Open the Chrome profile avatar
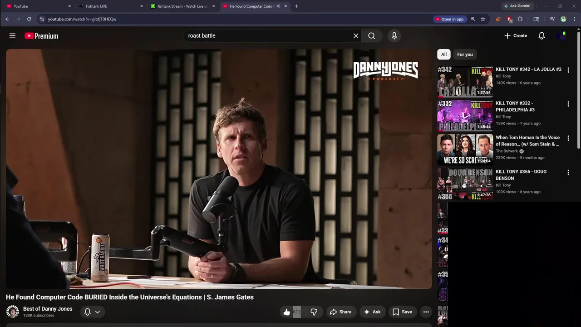 [563, 19]
